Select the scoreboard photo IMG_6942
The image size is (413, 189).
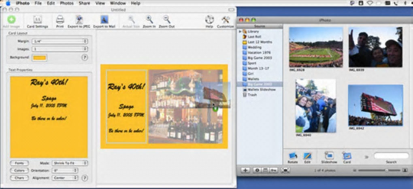[376, 105]
